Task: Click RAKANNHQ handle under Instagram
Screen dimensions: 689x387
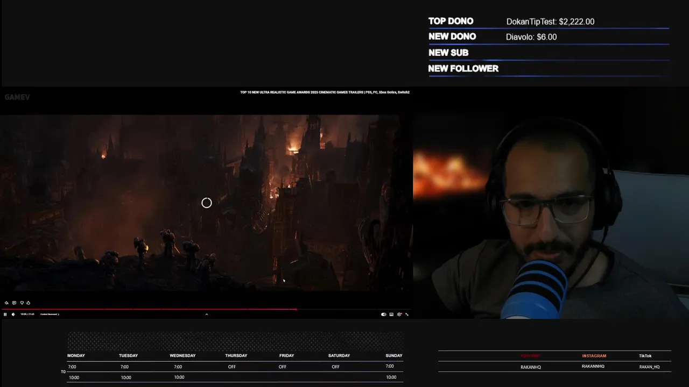Action: coord(593,367)
